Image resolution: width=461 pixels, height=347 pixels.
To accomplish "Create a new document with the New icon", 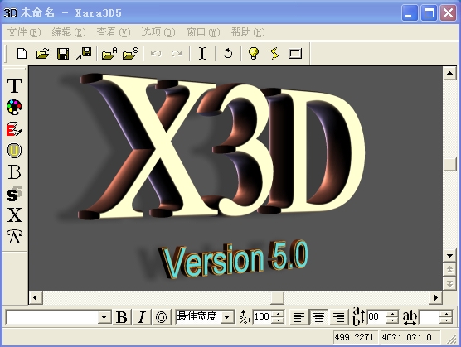I will (x=22, y=54).
